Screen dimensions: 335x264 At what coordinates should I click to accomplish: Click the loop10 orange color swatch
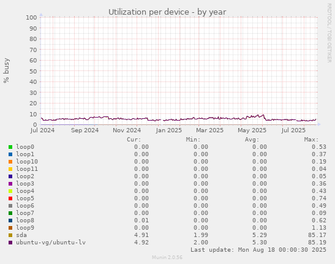click(10, 162)
